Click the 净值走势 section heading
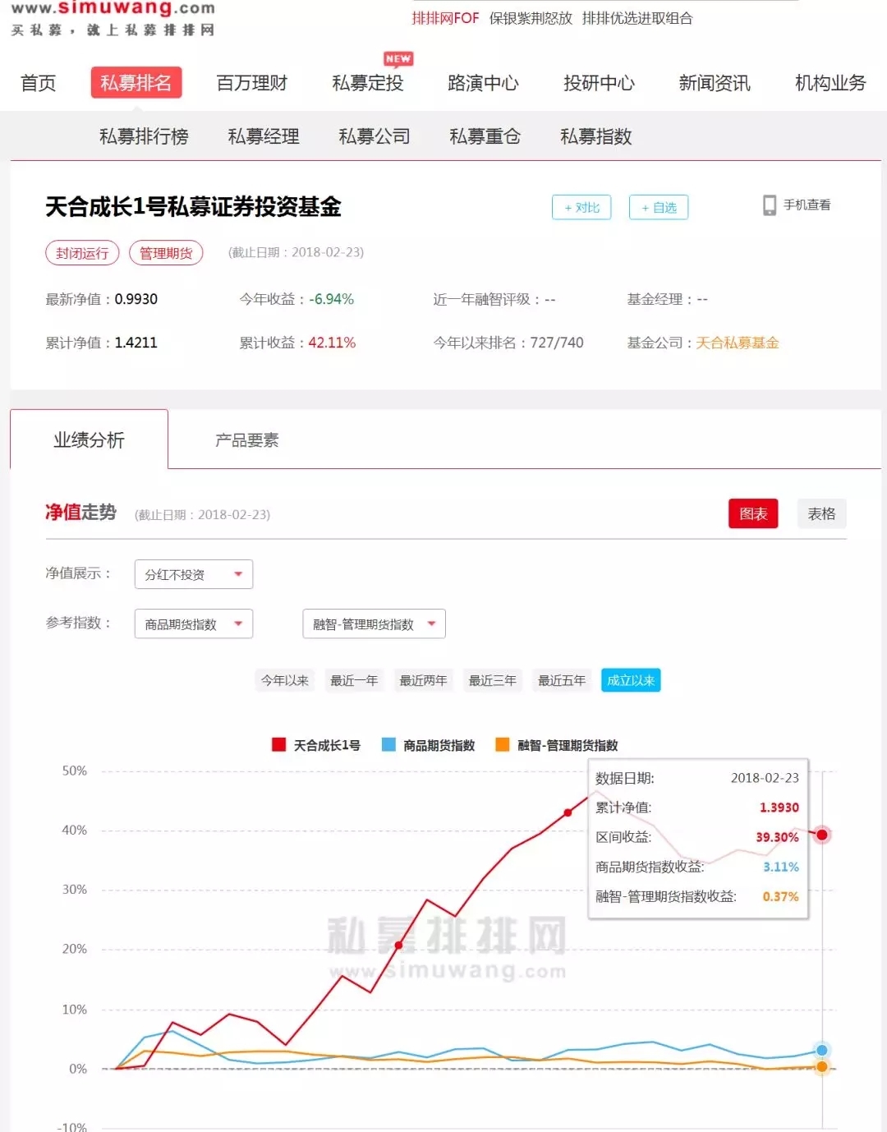Viewport: 887px width, 1132px height. tap(80, 513)
